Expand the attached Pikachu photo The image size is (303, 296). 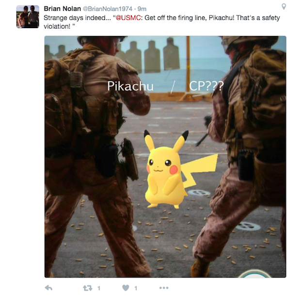tap(165, 157)
